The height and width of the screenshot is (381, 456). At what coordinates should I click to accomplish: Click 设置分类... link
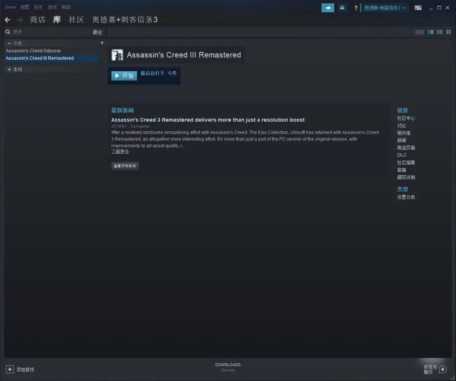[408, 197]
